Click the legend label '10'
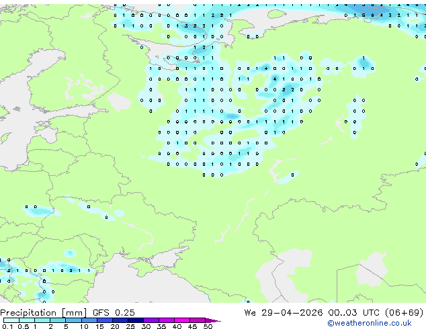This screenshot has width=426, height=329. [84, 326]
